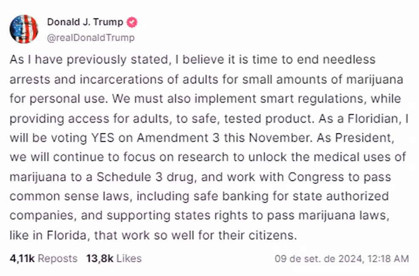Click the Likes label
Viewport: 419px width, 276px height.
[x=129, y=259]
